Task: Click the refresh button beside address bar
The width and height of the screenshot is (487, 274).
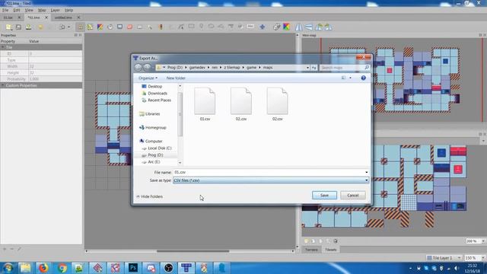Action: click(314, 68)
